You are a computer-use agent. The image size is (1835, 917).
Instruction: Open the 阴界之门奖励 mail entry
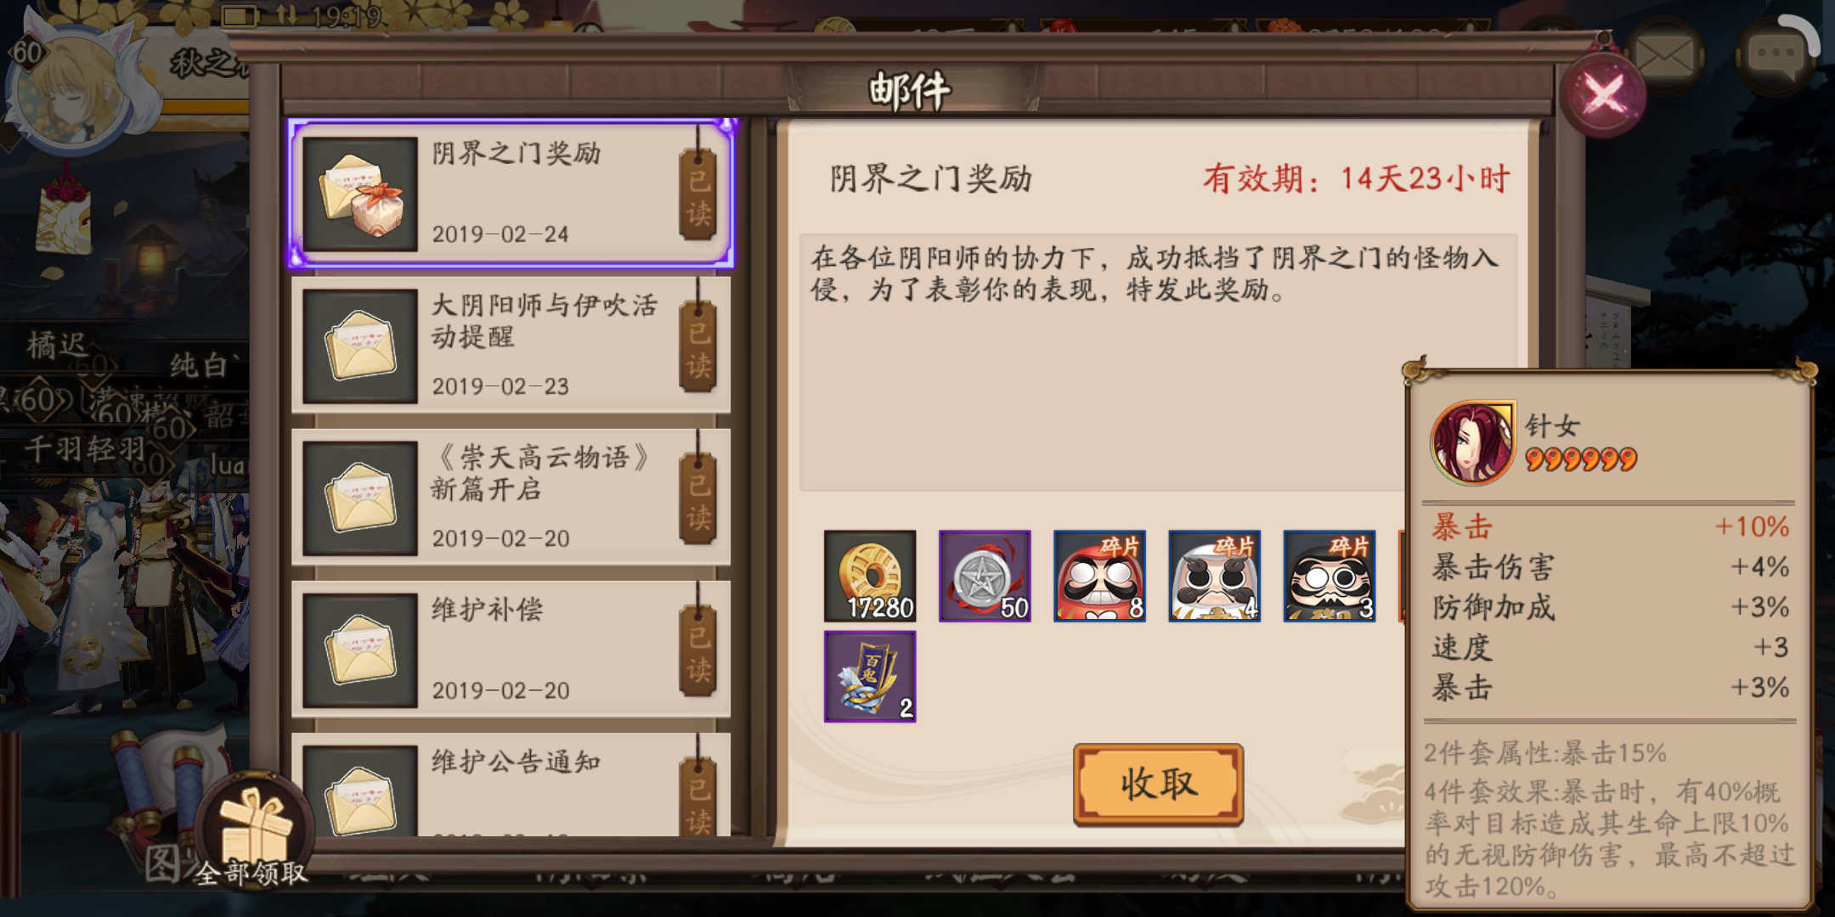(x=511, y=194)
